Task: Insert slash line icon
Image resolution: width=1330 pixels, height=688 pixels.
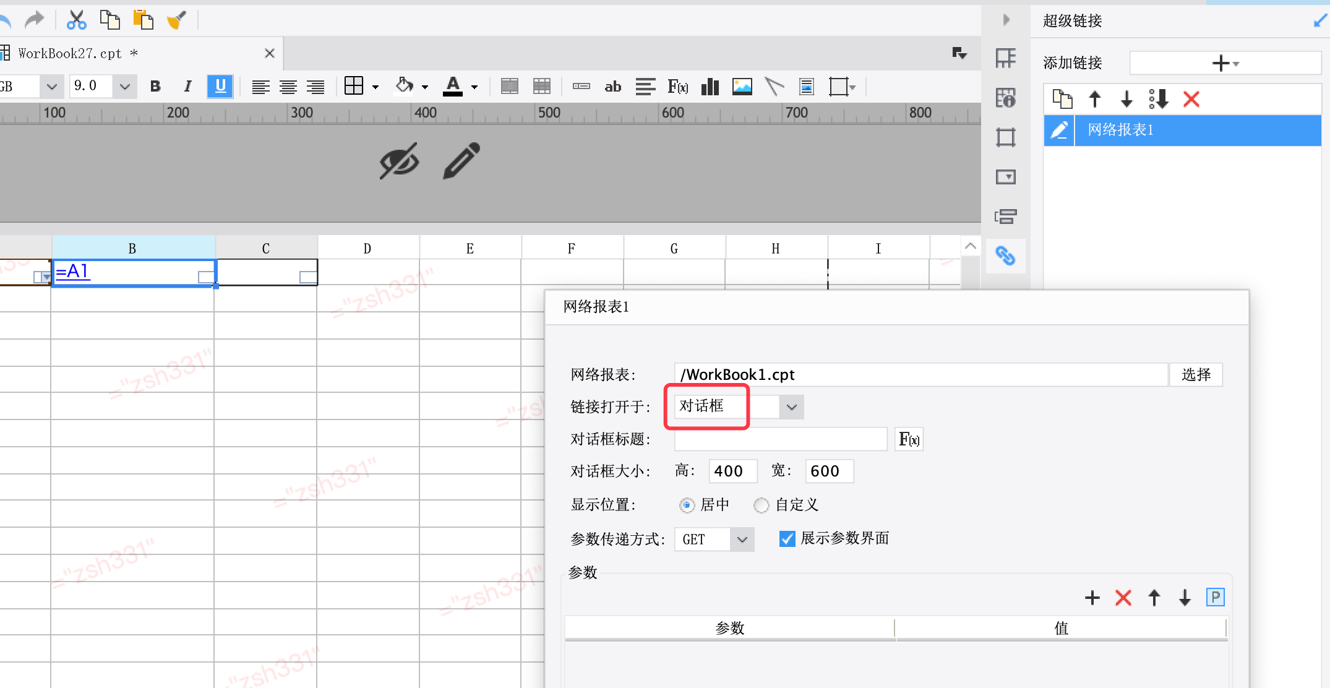Action: point(774,87)
